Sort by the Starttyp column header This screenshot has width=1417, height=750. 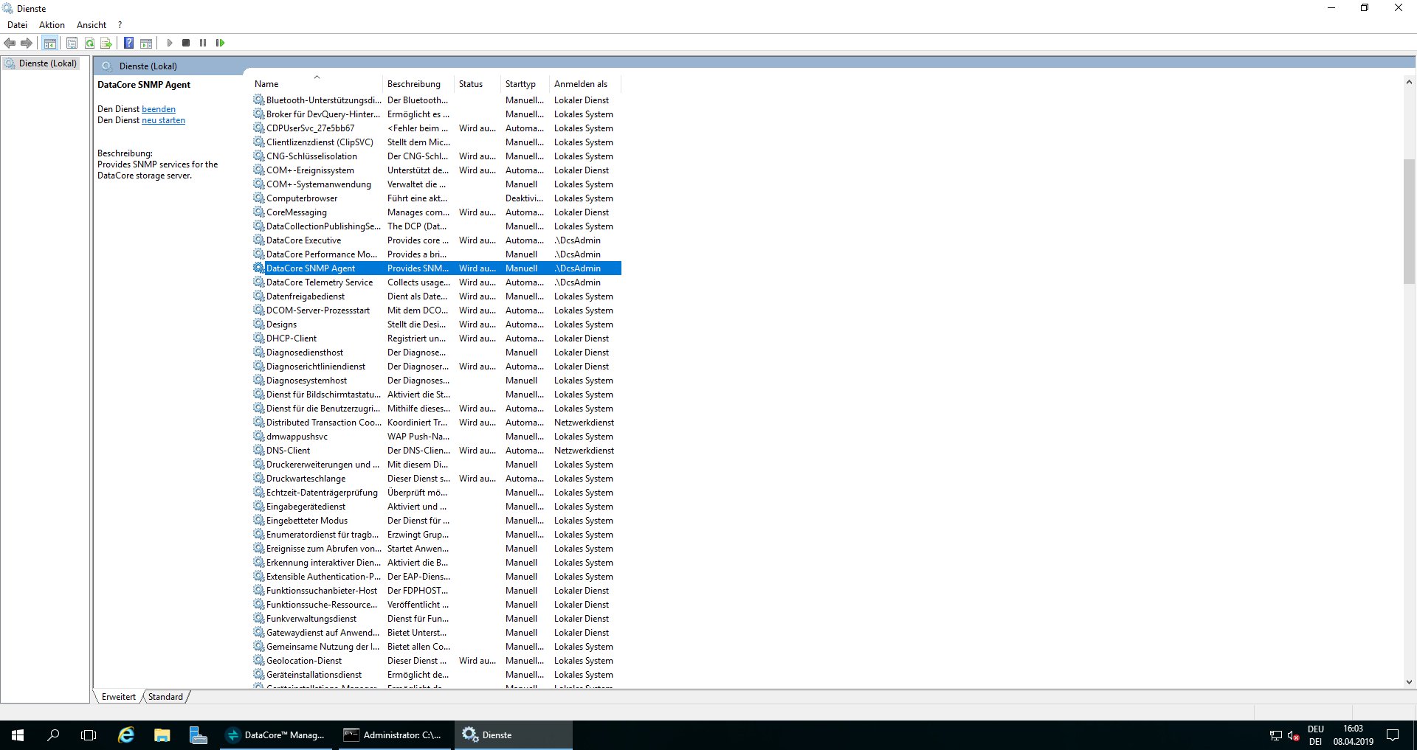(521, 84)
